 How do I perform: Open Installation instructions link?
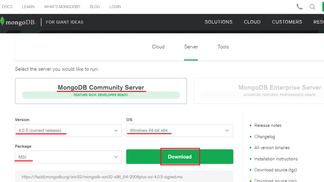(x=276, y=159)
